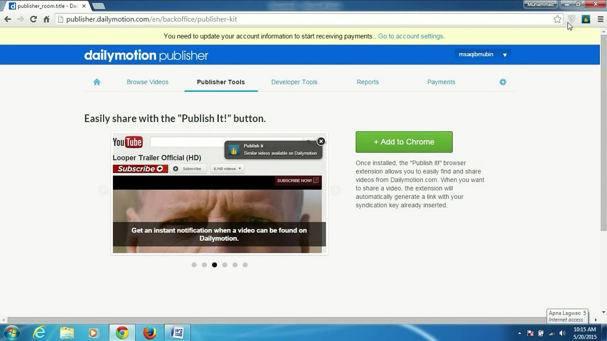Image resolution: width=607 pixels, height=341 pixels.
Task: Bookmark this page with the star icon
Action: (558, 19)
